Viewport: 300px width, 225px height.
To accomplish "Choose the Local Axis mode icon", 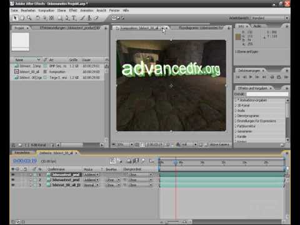I will pos(114,18).
